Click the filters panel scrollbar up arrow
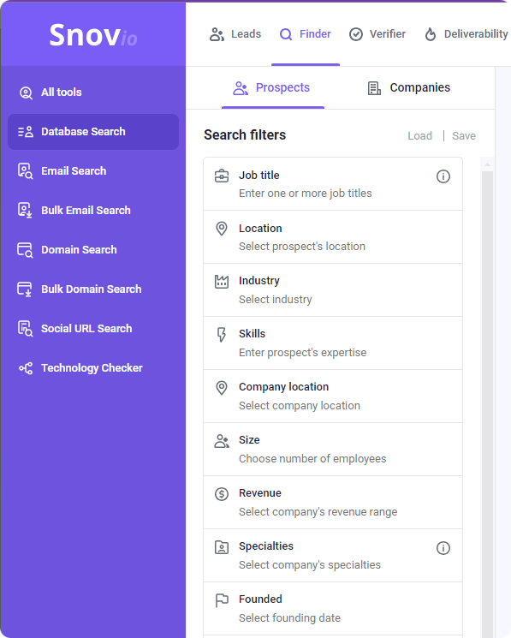The width and height of the screenshot is (511, 638). click(487, 164)
